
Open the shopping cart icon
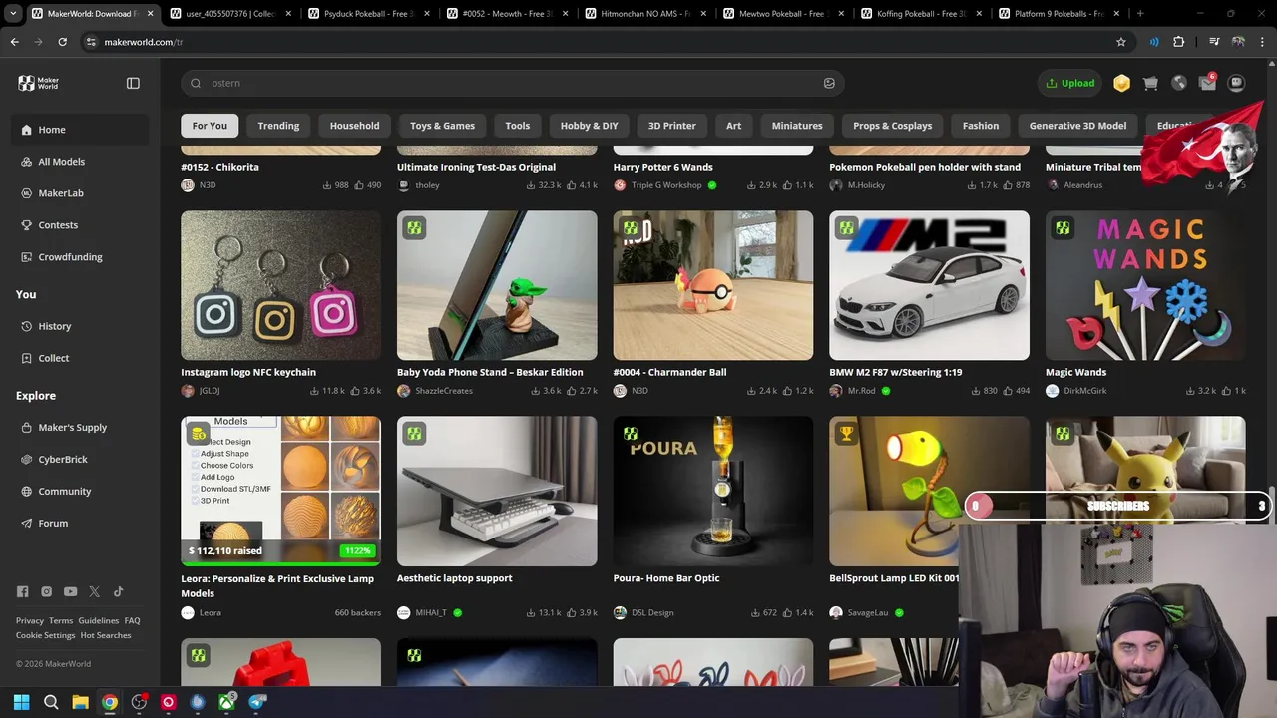(1150, 84)
